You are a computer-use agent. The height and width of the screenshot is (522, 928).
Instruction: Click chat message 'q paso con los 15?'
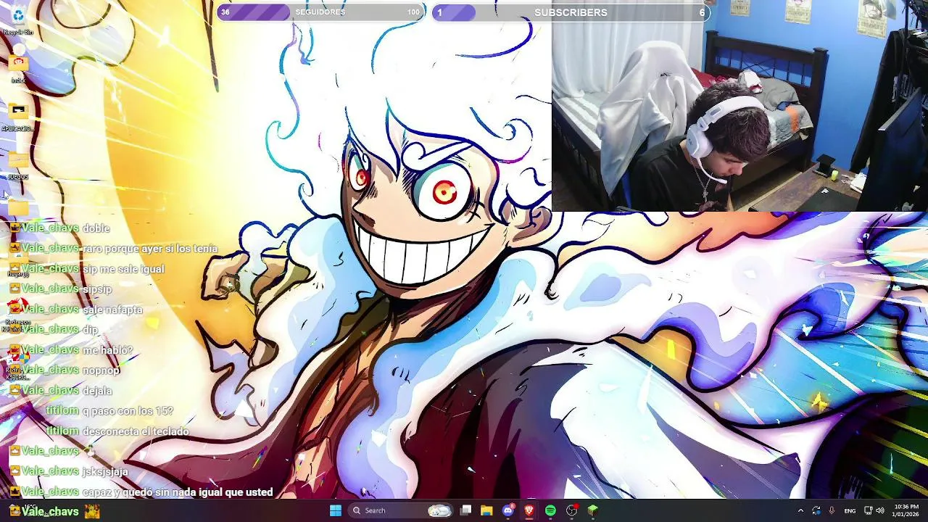128,411
